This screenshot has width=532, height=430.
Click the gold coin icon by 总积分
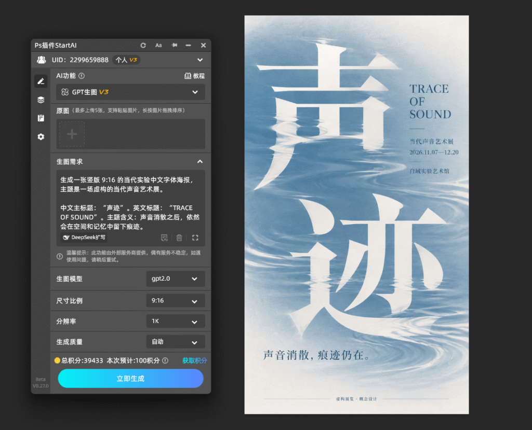[57, 360]
